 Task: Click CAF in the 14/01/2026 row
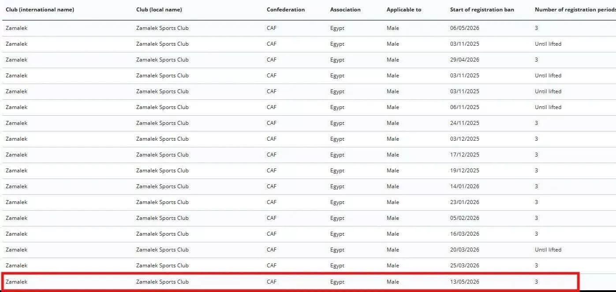(x=272, y=186)
